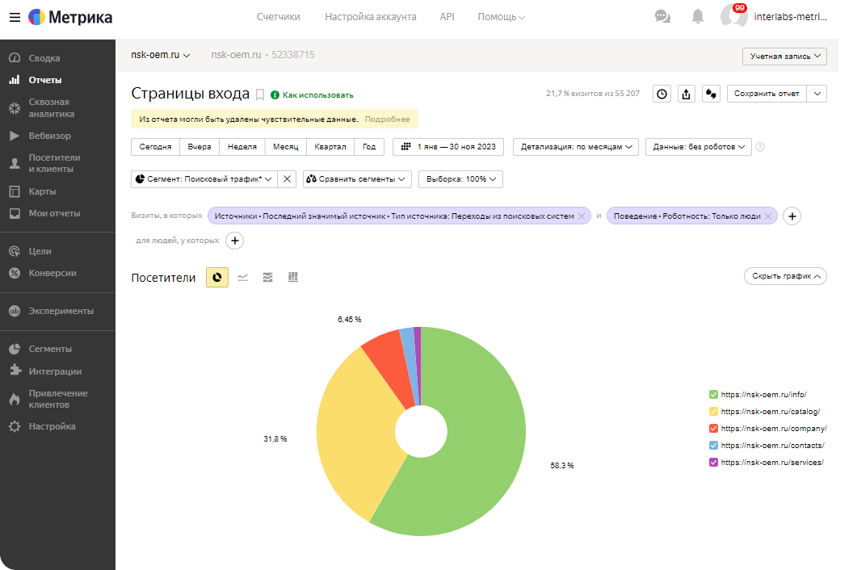Select the Сегодня period
The image size is (857, 570).
[155, 147]
